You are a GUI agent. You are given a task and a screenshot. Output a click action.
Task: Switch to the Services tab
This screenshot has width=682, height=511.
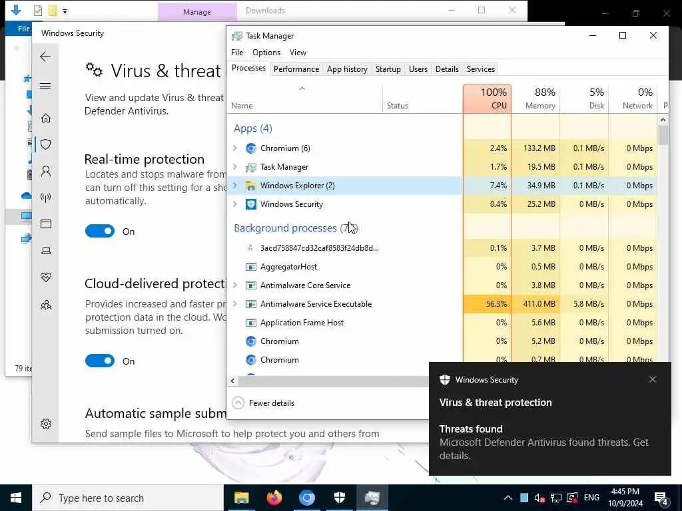(x=481, y=69)
